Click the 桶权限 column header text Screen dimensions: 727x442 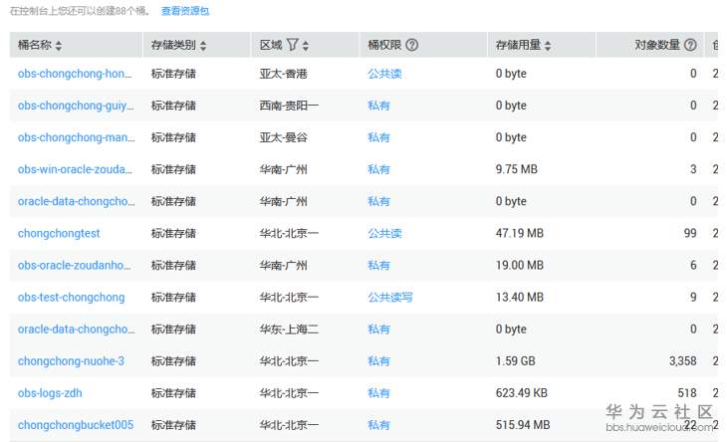click(384, 45)
